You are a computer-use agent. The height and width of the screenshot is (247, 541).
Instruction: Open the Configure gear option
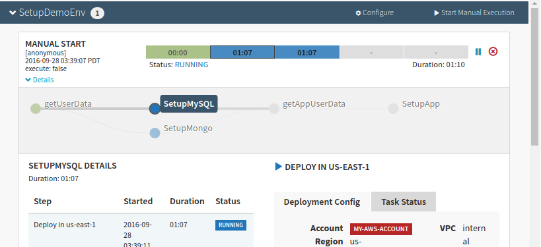(x=375, y=13)
